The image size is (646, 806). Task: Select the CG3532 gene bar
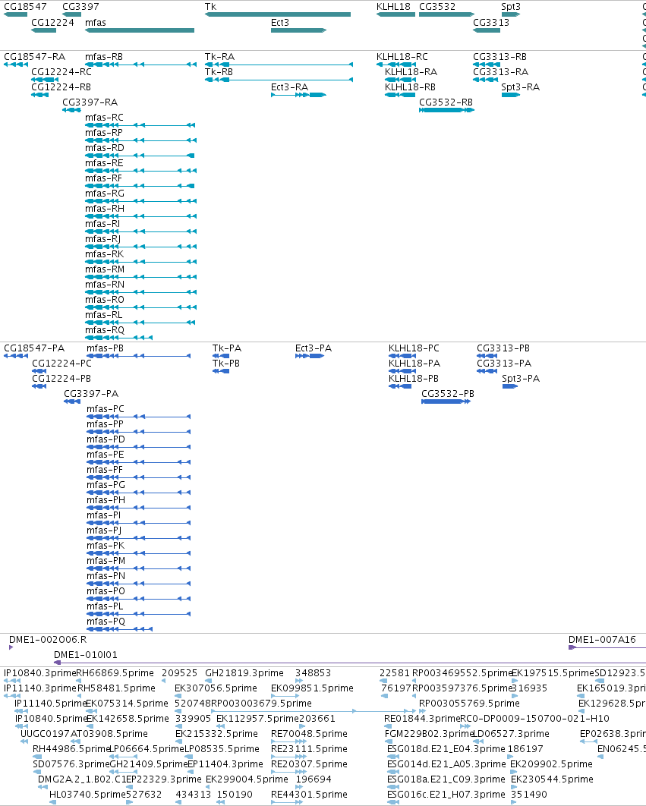coord(446,14)
